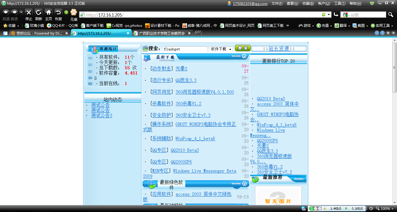The height and width of the screenshot is (212, 397).
Task: Expand address bar URL history dropdown
Action: click(x=329, y=15)
